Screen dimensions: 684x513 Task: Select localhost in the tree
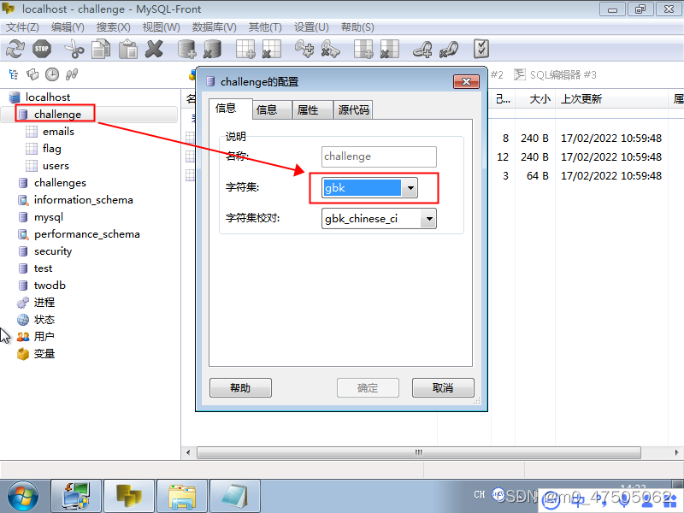[x=48, y=97]
